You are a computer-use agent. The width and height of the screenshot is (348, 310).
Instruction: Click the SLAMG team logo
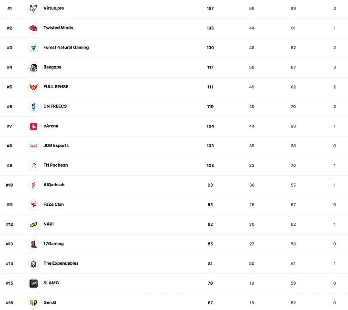click(33, 283)
